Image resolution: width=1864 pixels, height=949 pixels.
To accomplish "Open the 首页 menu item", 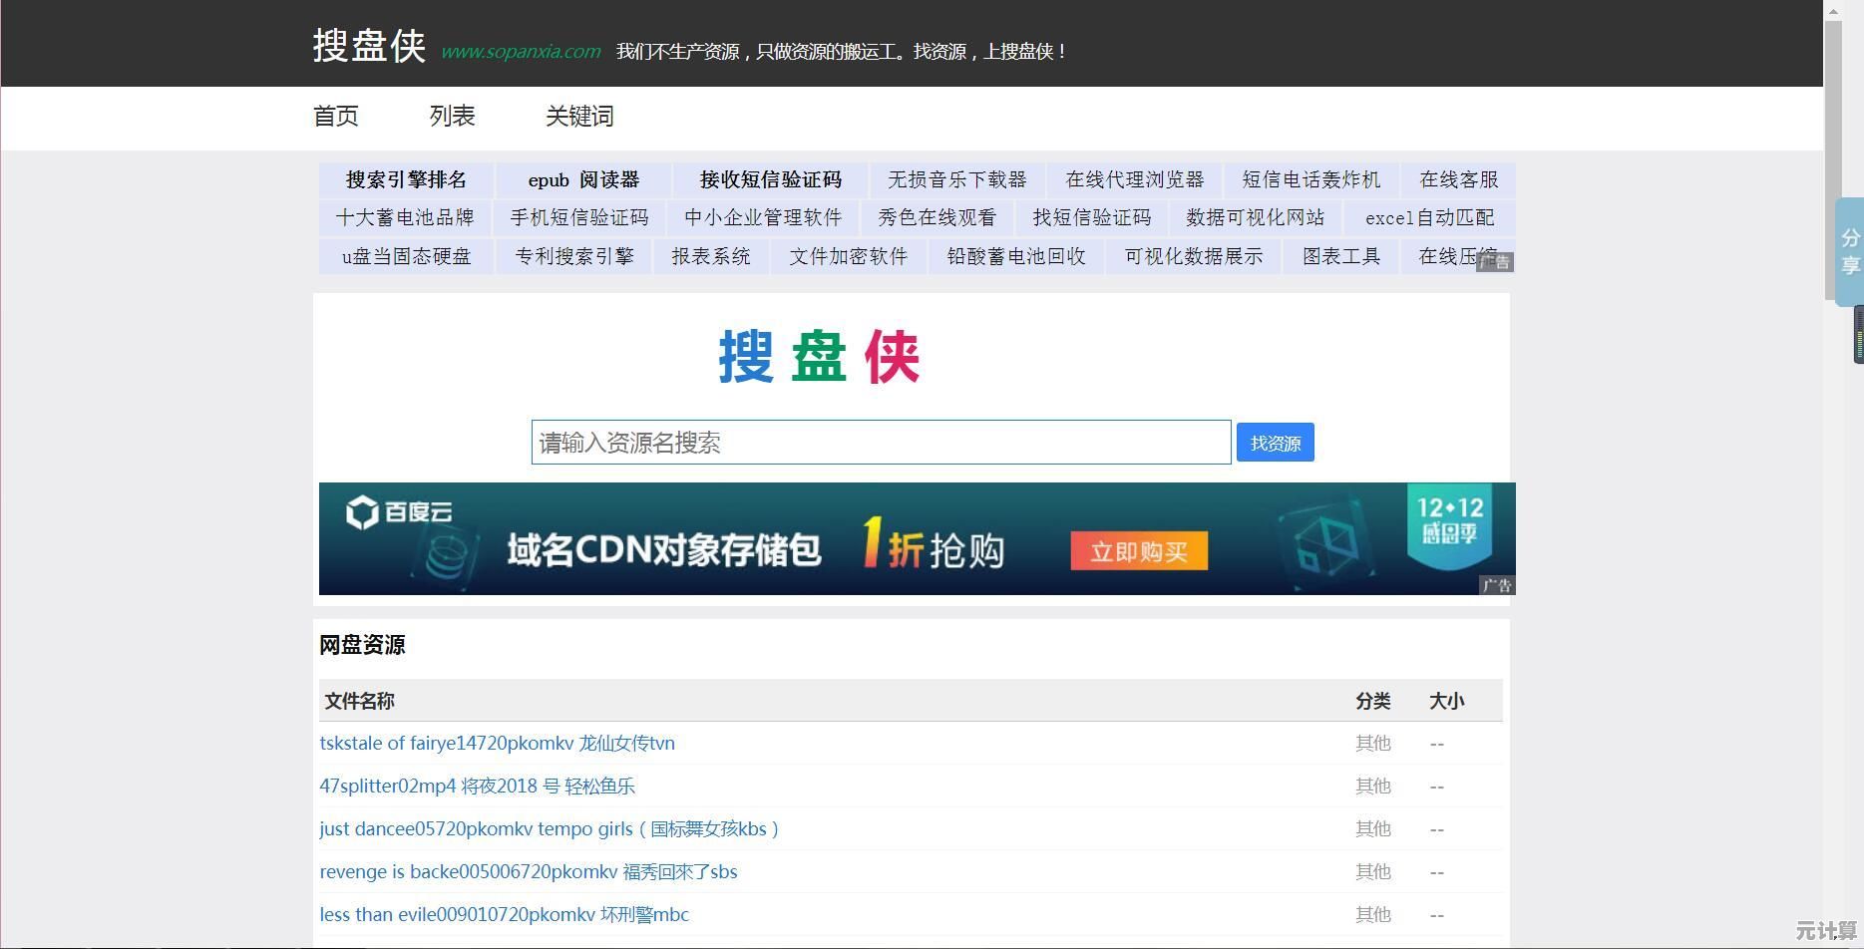I will [x=334, y=117].
